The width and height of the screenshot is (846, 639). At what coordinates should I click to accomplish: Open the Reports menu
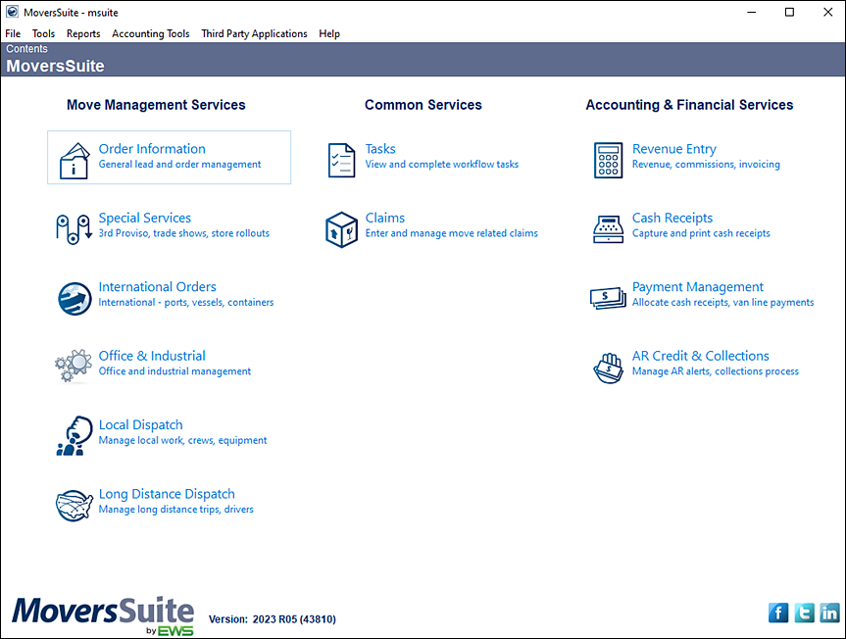83,32
